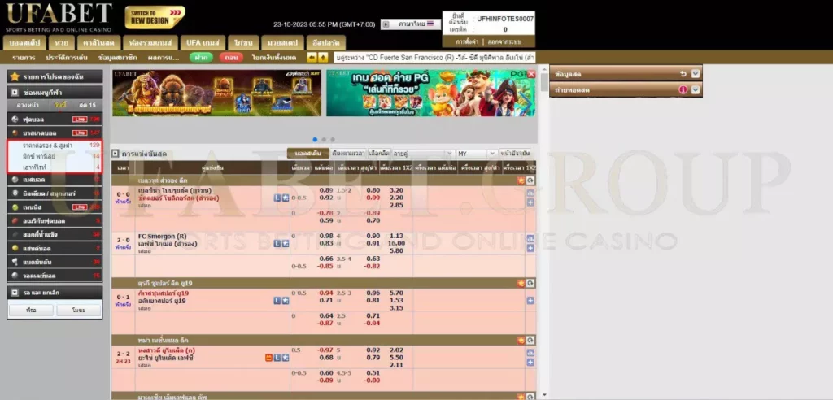Close the PG slot banner ad
Screen dimensions: 833x400
point(531,74)
